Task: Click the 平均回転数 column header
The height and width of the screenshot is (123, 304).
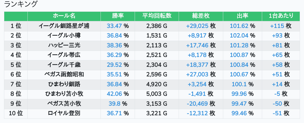Action: point(157,16)
